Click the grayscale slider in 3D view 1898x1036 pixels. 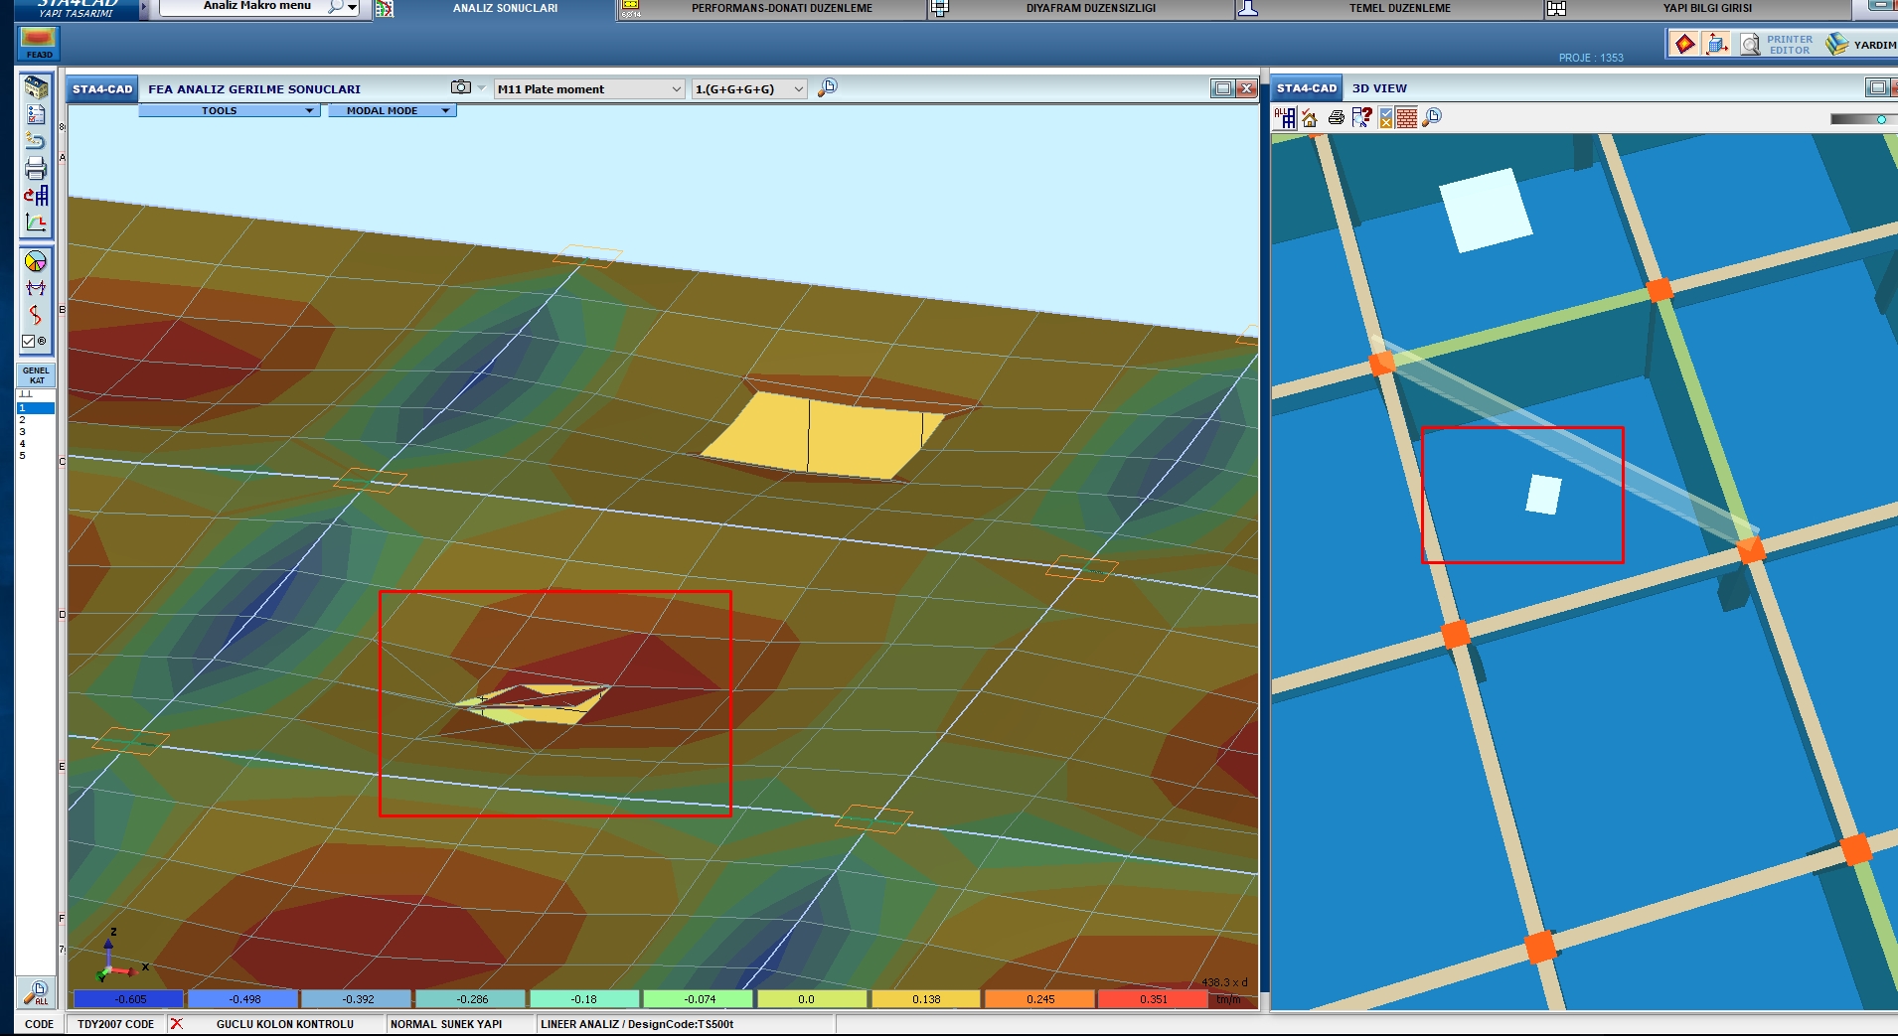click(x=1859, y=119)
